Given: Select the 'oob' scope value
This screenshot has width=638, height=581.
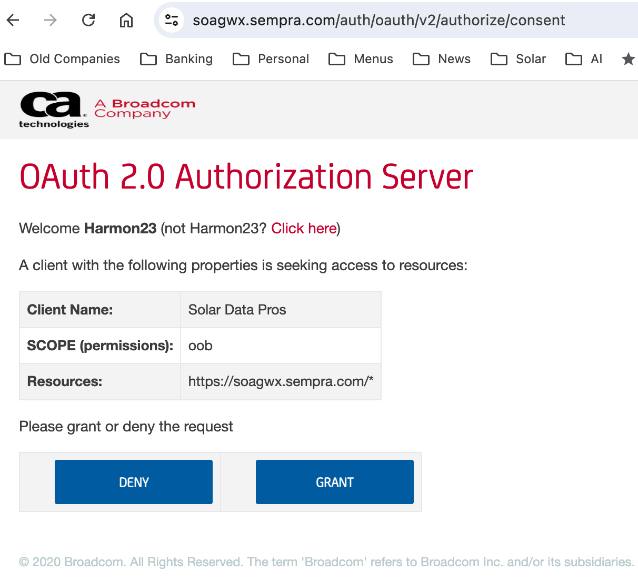Looking at the screenshot, I should point(201,346).
